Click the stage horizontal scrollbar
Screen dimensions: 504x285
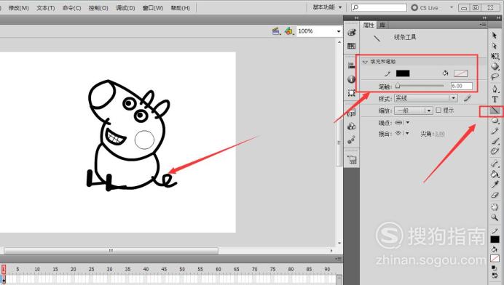[111, 250]
